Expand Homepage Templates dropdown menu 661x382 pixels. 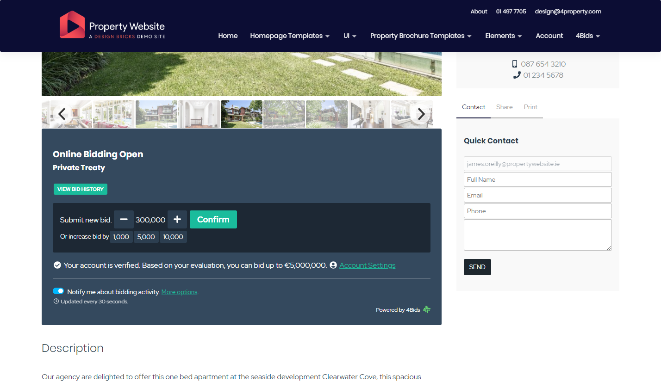click(x=290, y=36)
